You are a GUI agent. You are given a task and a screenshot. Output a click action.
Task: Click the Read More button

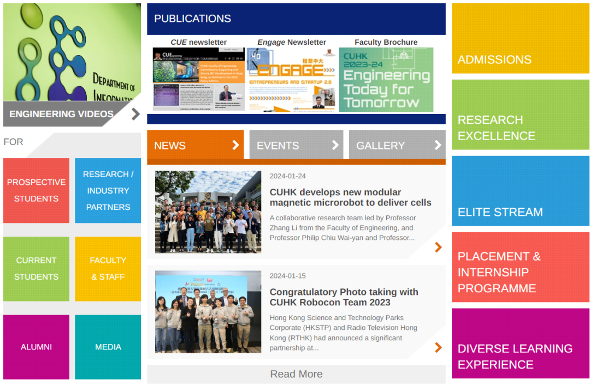[296, 374]
